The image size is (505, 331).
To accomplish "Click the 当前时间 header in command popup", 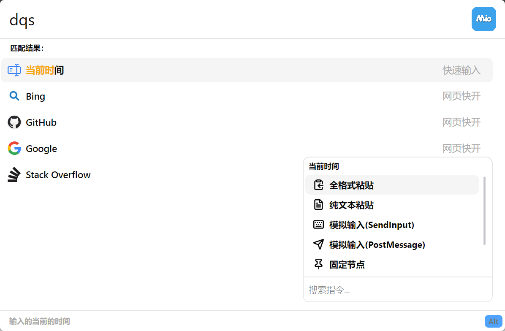I will point(324,166).
